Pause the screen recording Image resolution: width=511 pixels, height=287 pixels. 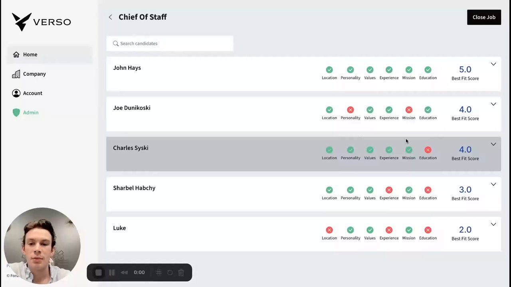point(112,273)
